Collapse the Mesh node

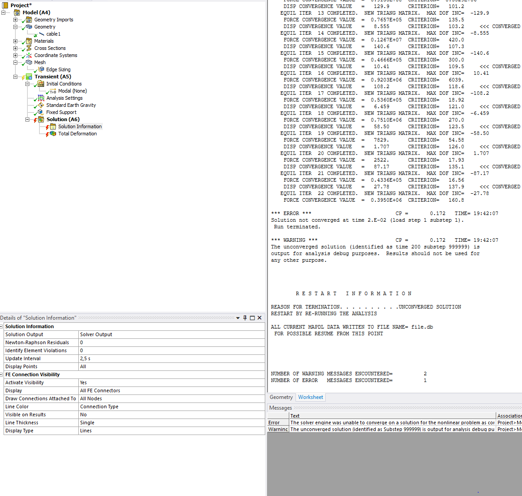coord(15,63)
